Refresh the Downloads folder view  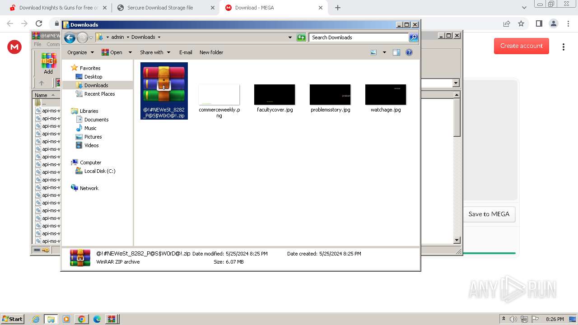[x=301, y=37]
